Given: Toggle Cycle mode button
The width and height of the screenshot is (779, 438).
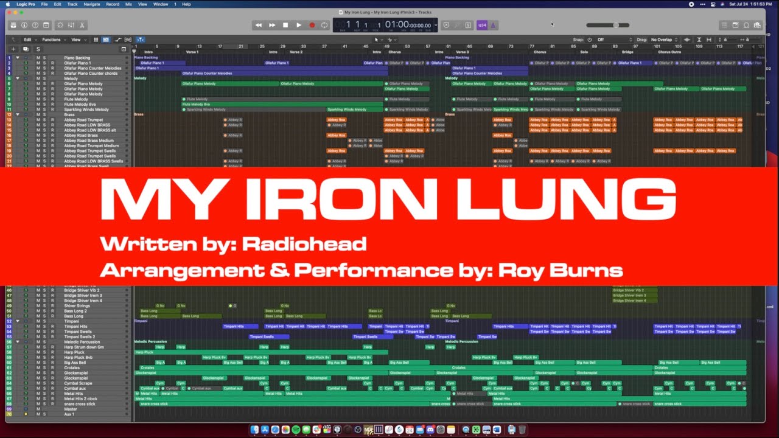Looking at the screenshot, I should pyautogui.click(x=324, y=25).
